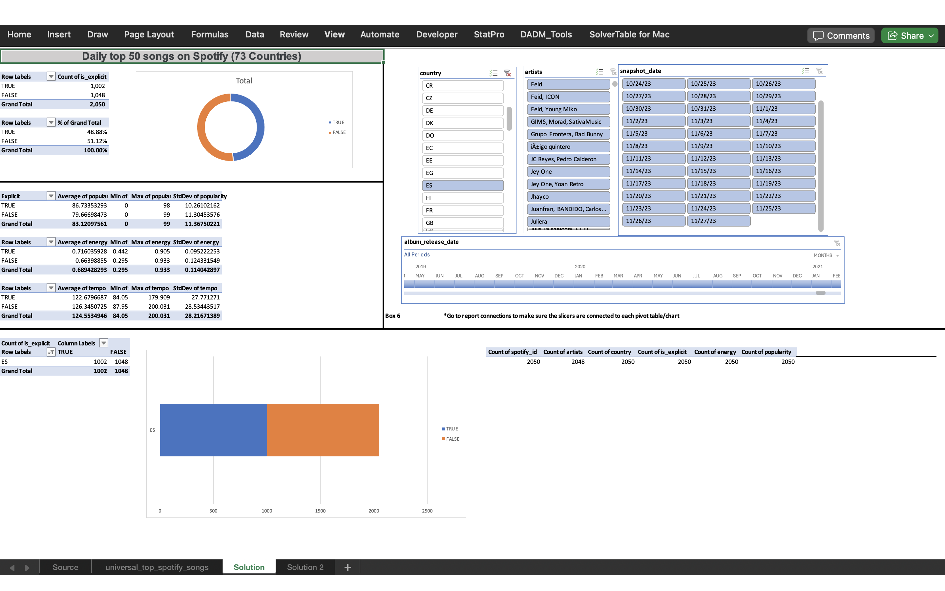The image size is (945, 591).
Task: Clear filter on snapshot_date slicer
Action: (819, 71)
